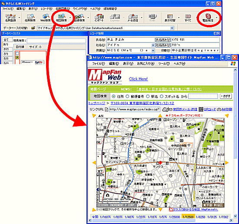Open the 名刺検索 card search tool
The image size is (239, 224).
pyautogui.click(x=30, y=18)
